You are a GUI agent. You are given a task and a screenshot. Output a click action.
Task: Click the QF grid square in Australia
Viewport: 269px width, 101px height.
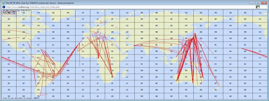click(x=201, y=83)
